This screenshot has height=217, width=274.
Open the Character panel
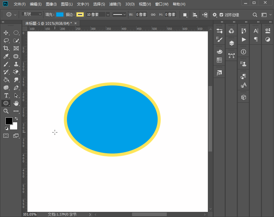click(x=256, y=31)
